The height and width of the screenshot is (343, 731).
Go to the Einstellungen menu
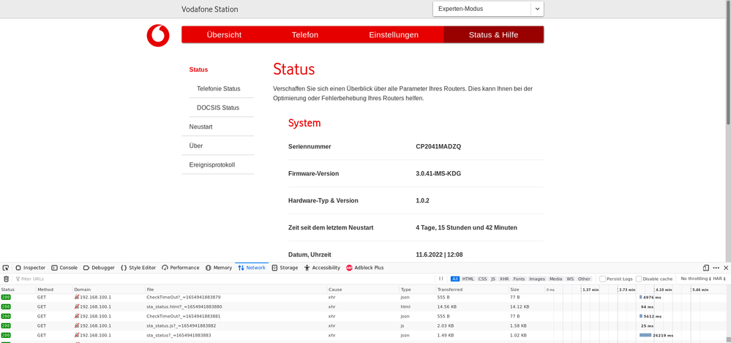point(394,35)
